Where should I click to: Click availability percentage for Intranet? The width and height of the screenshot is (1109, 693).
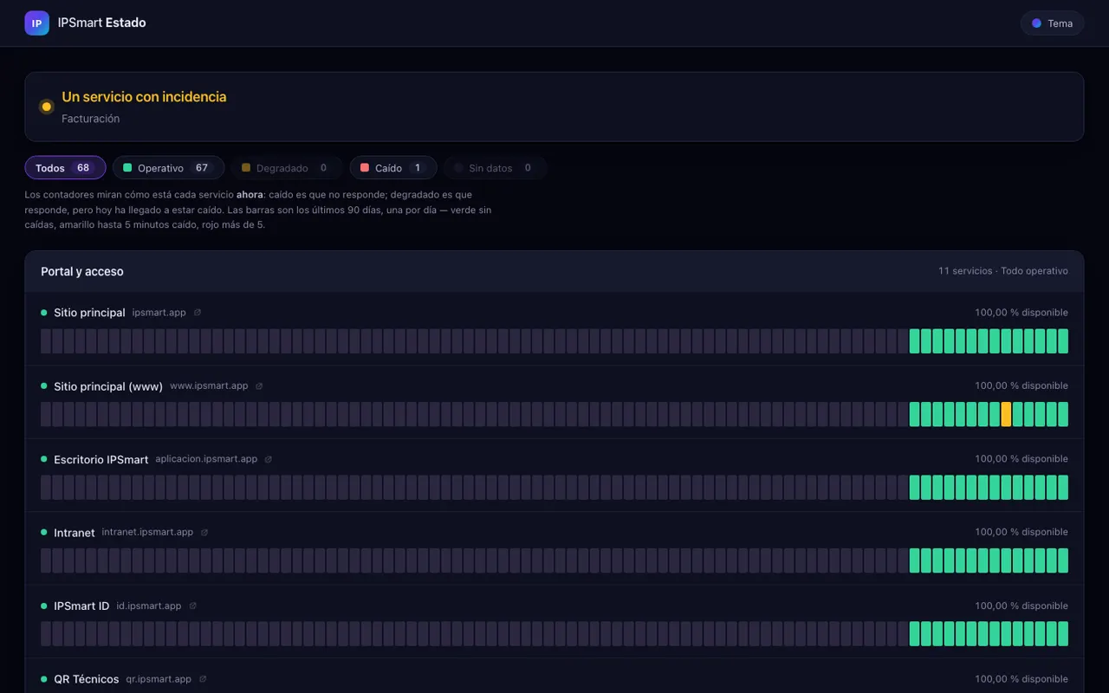(1021, 532)
